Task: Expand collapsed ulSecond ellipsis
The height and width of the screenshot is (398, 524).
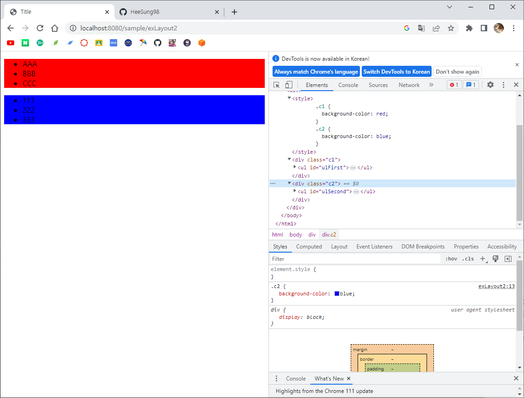Action: pyautogui.click(x=356, y=192)
